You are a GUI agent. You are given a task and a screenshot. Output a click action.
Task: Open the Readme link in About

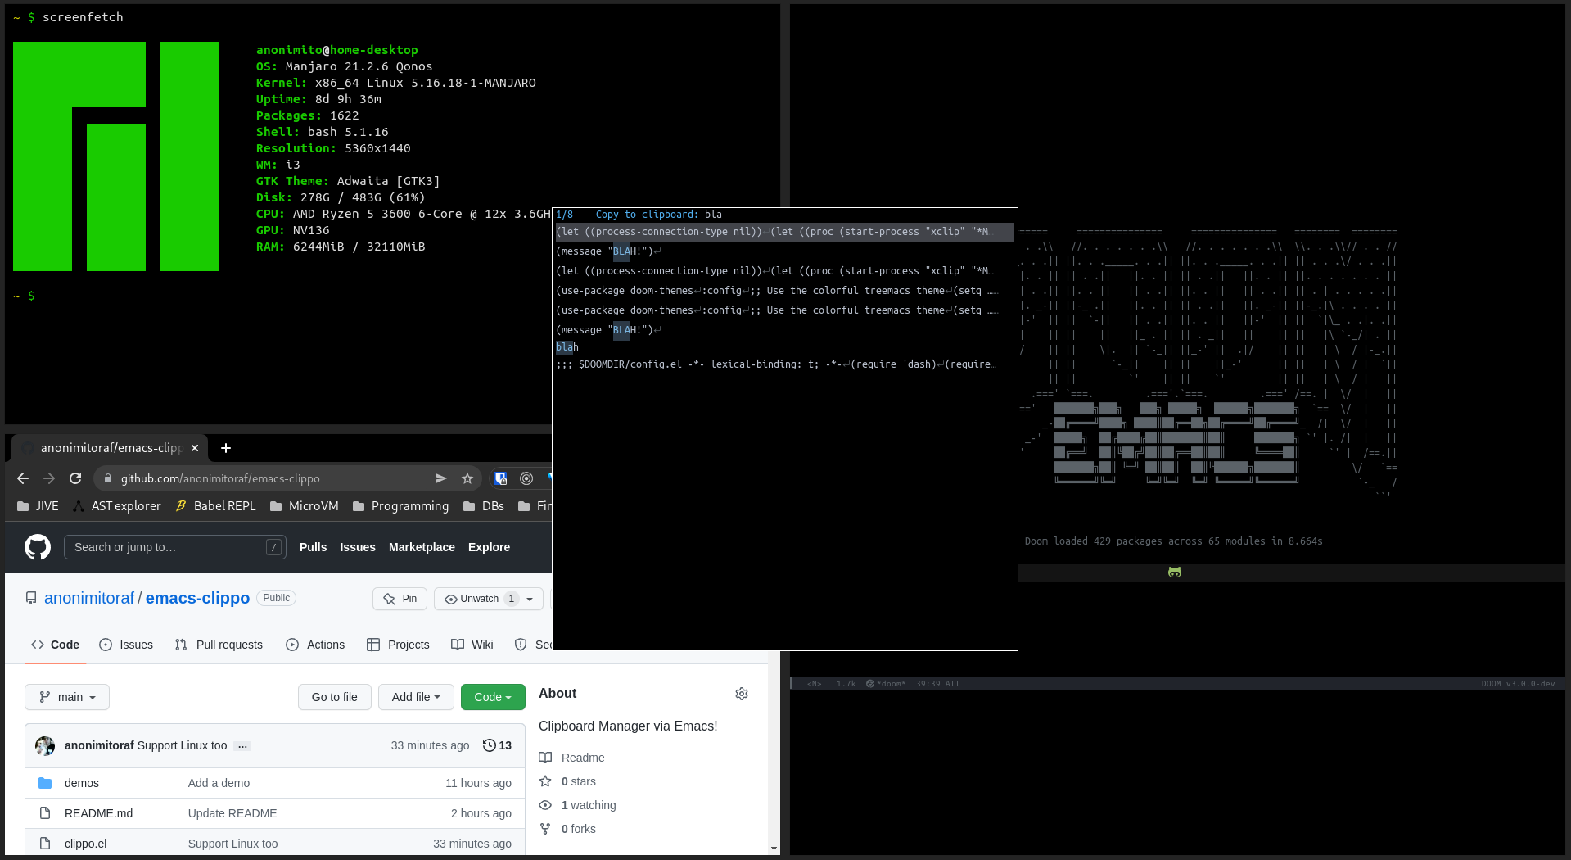pos(583,758)
